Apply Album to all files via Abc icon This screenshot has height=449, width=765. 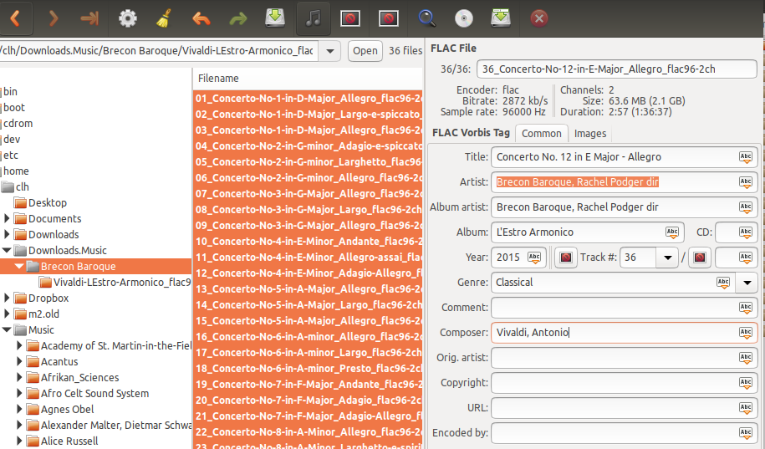coord(672,232)
